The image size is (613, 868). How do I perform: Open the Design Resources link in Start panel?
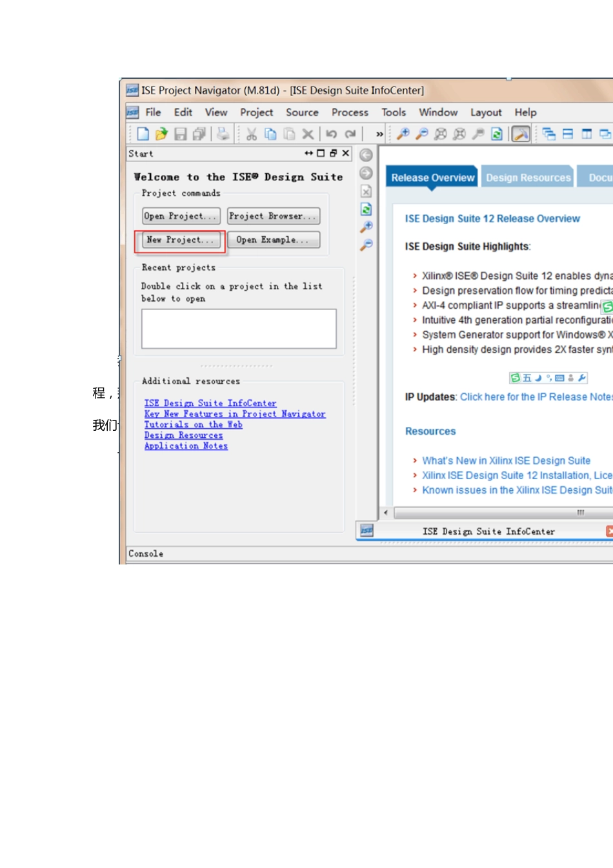coord(184,435)
